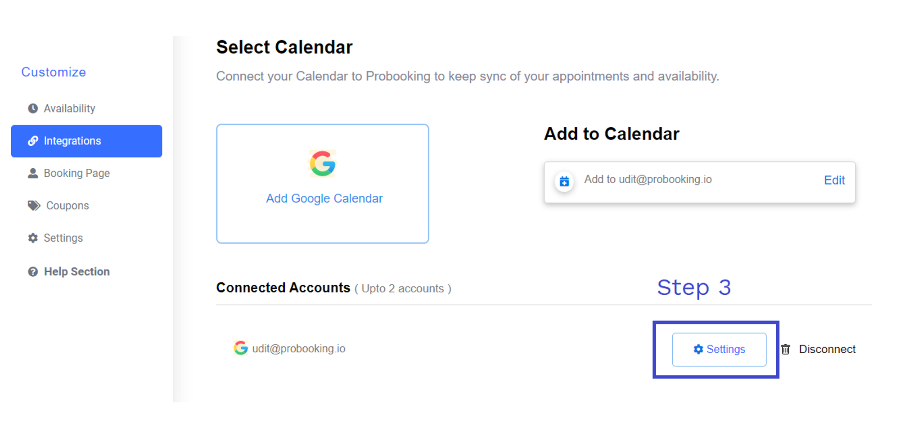This screenshot has height=427, width=900.
Task: Click the link icon in Integrations
Action: coord(33,141)
